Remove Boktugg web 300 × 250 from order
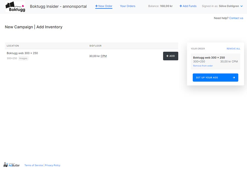 [203, 66]
